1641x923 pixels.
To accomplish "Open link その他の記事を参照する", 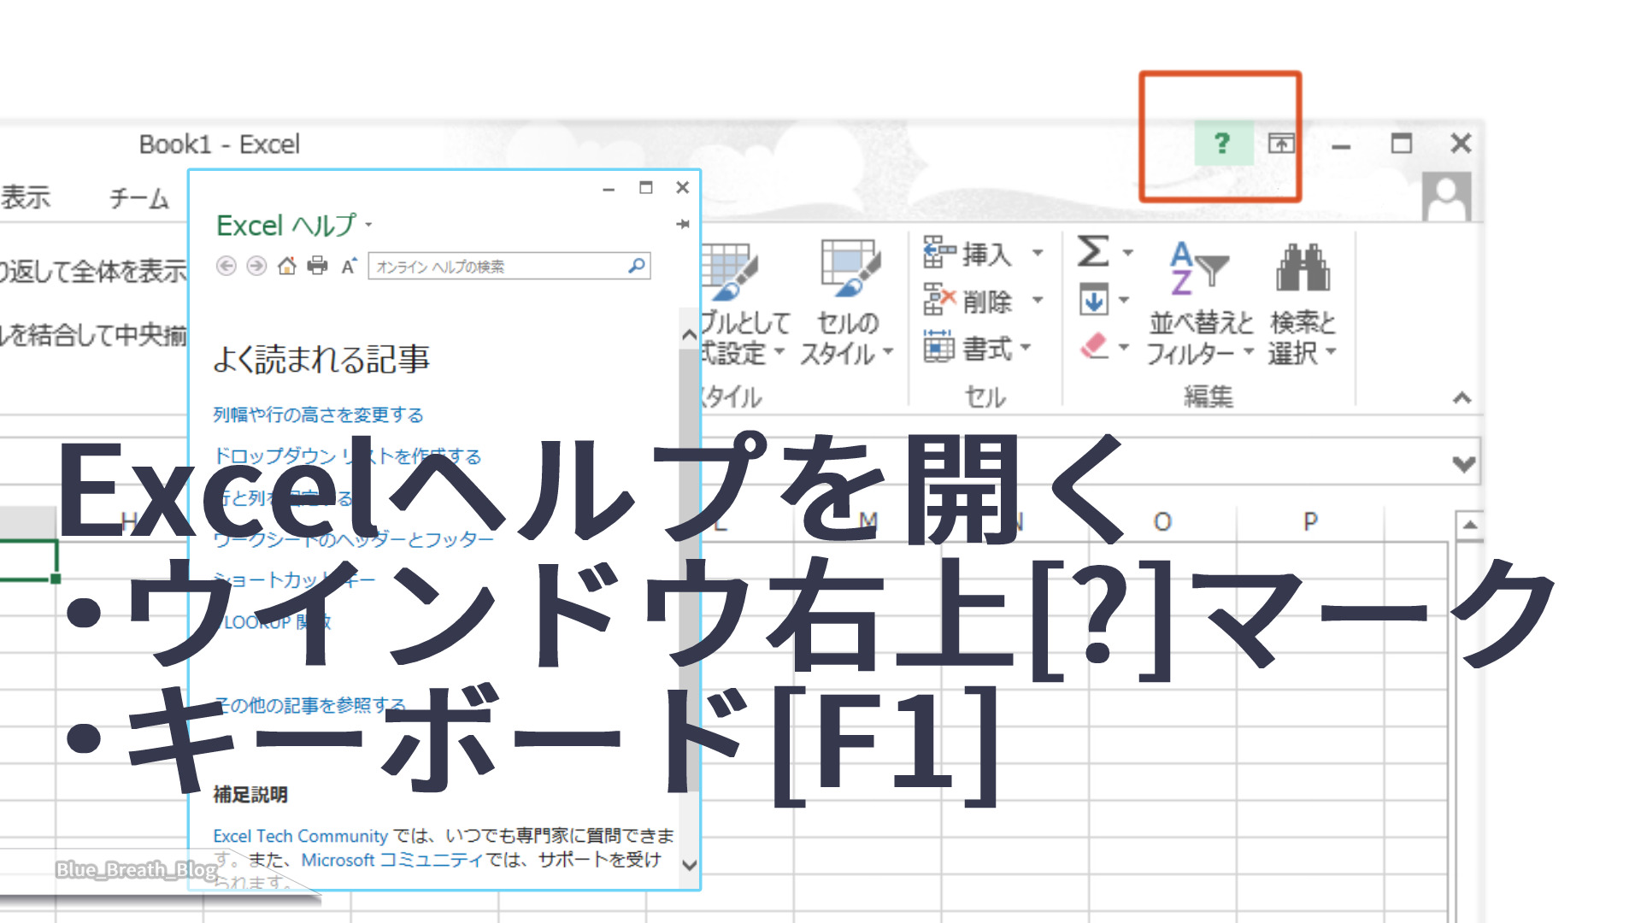I will (309, 705).
